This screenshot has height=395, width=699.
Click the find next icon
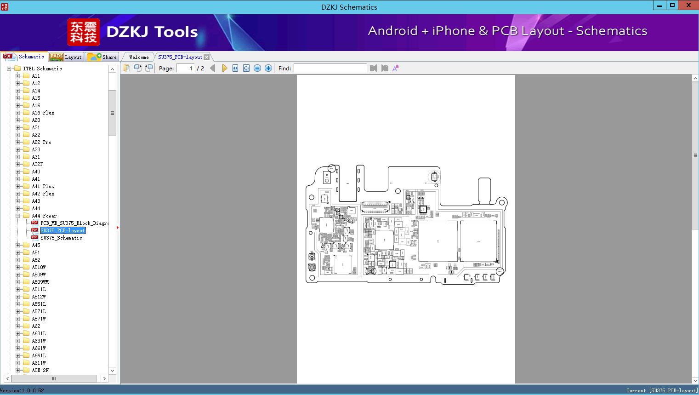[x=385, y=68]
